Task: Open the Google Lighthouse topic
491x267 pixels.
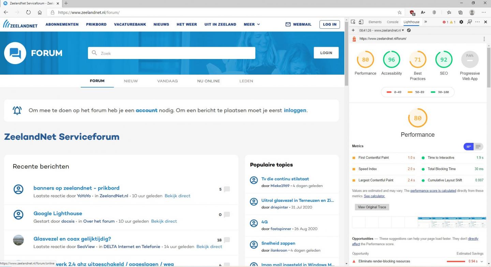Action: tap(58, 213)
